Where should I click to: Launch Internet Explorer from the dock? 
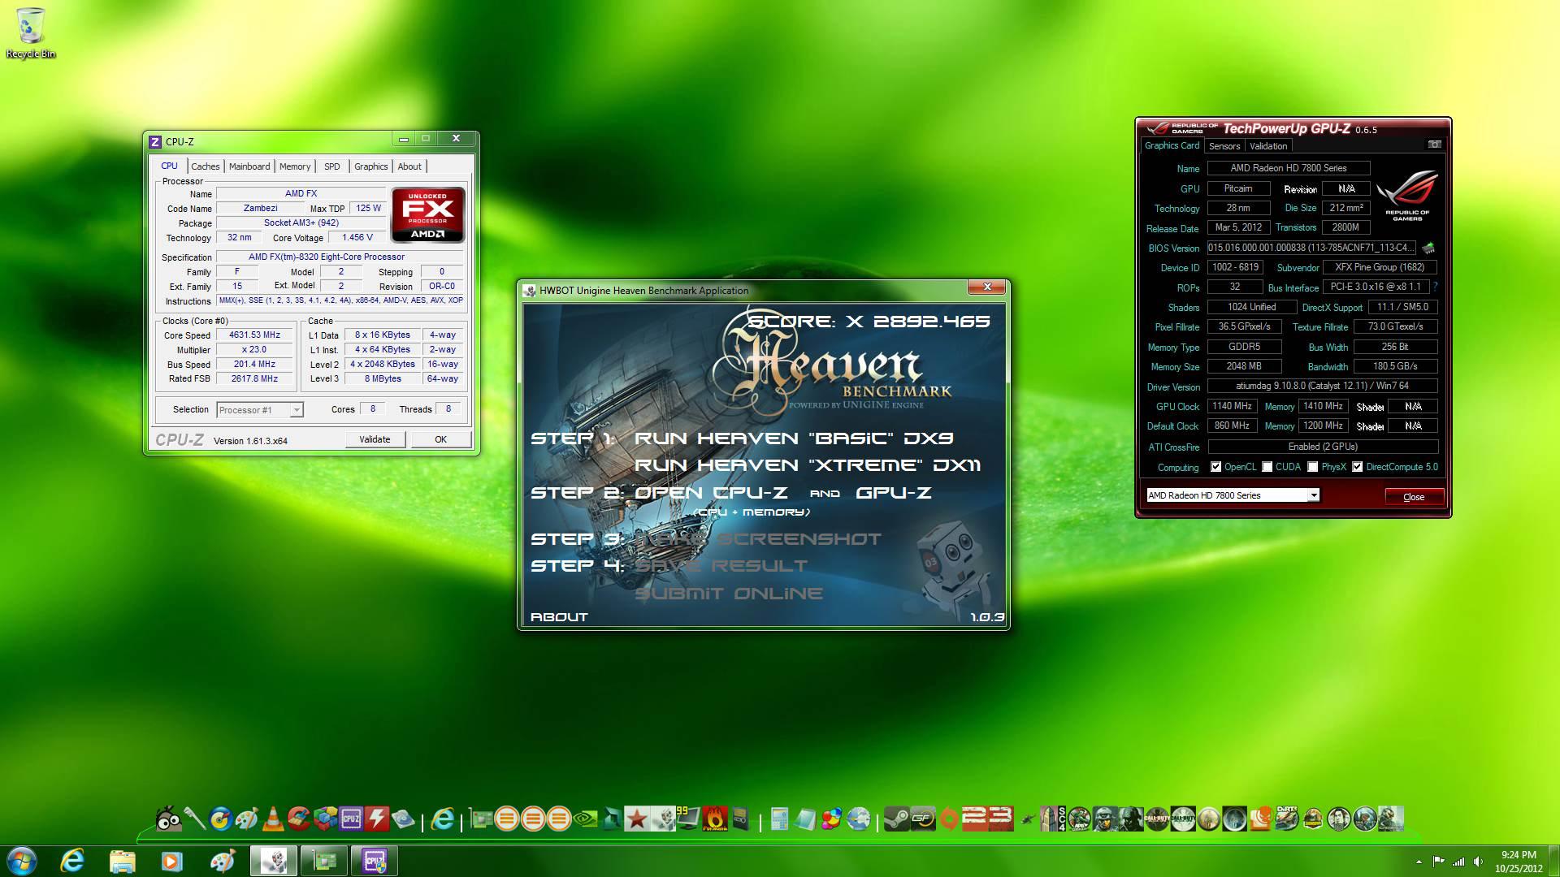coord(442,819)
